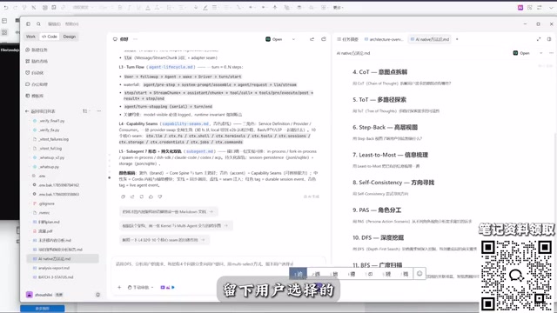Click heading 4. CoT in document
Image resolution: width=557 pixels, height=313 pixels.
click(x=379, y=72)
